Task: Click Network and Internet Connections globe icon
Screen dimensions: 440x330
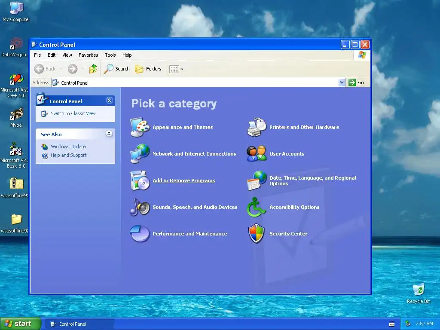Action: (140, 154)
